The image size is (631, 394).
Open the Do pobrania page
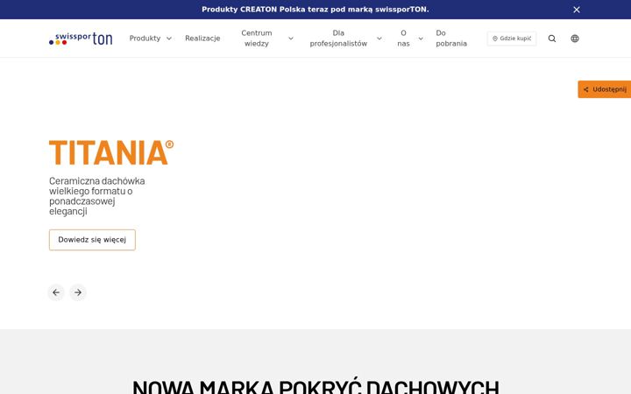[451, 39]
